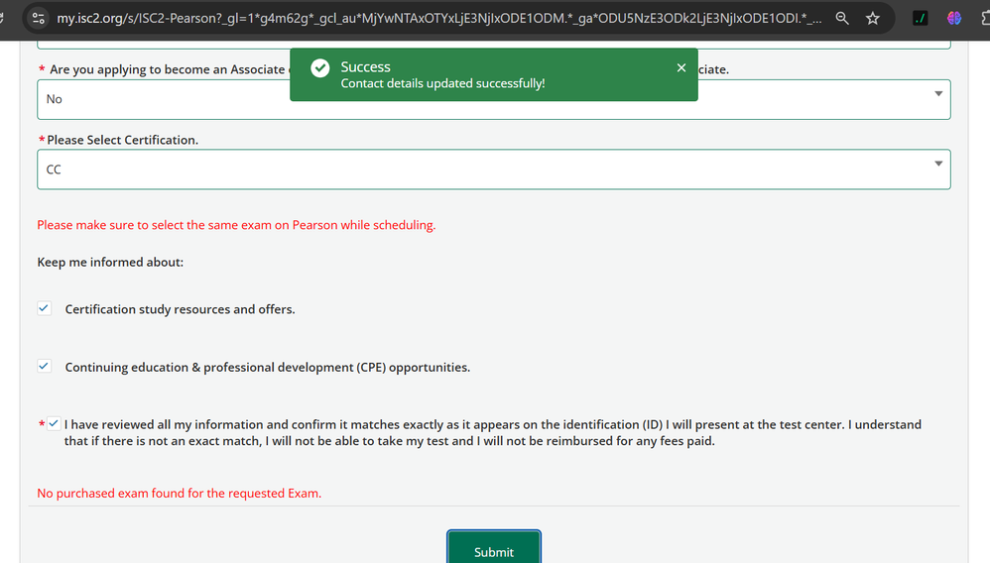Click the 'Certification study resources and offers' label
Viewport: 990px width, 563px height.
point(180,309)
